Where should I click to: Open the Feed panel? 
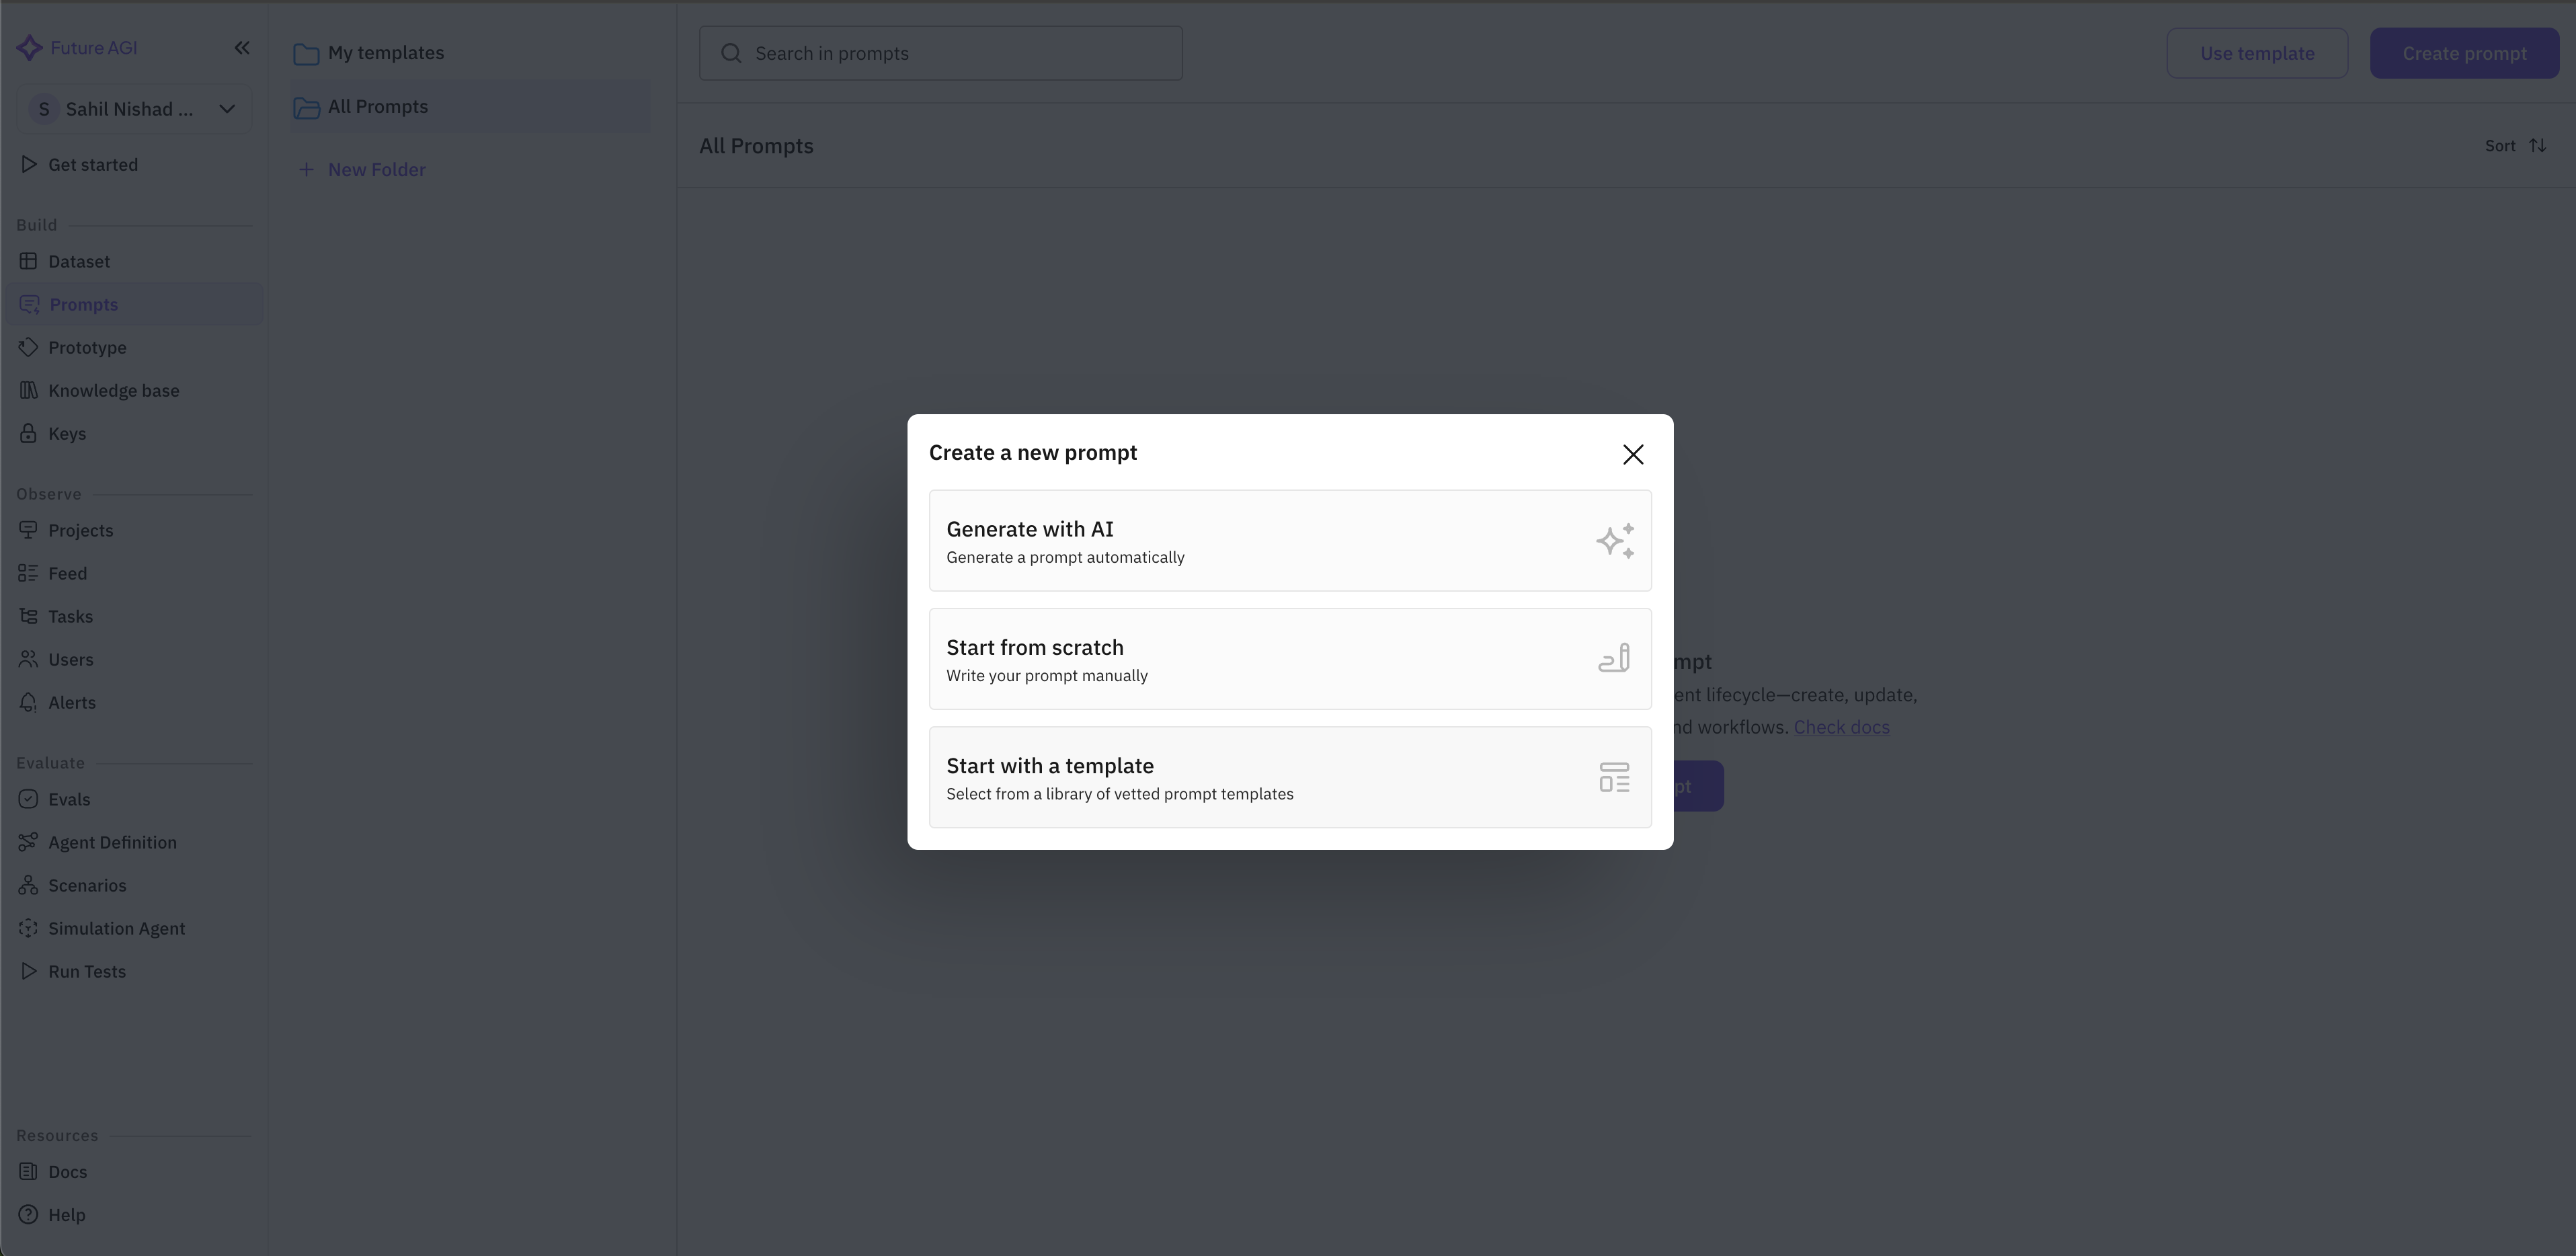[x=66, y=573]
